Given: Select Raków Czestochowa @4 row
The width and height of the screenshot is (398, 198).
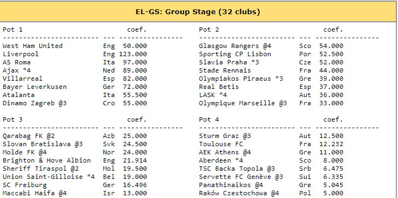Looking at the screenshot, I should point(271,193).
